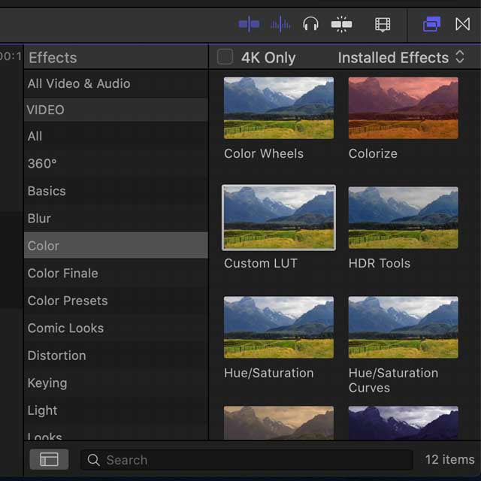The width and height of the screenshot is (481, 481).
Task: Select the Blur effects category
Action: [x=39, y=219]
